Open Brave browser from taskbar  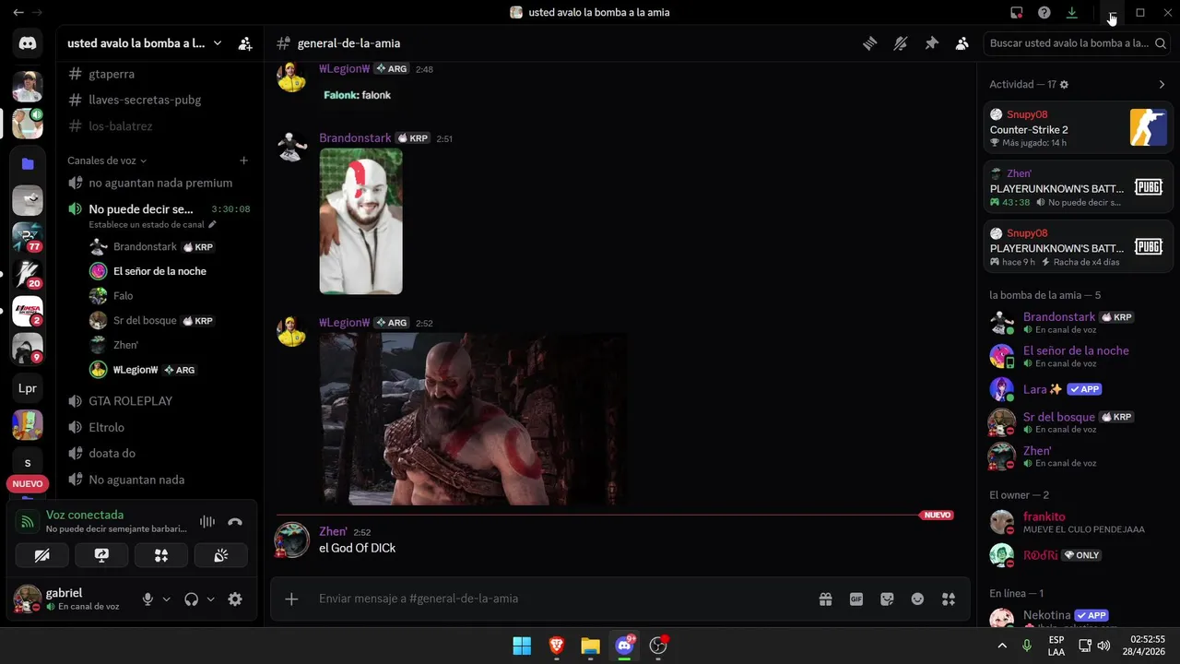click(x=556, y=646)
